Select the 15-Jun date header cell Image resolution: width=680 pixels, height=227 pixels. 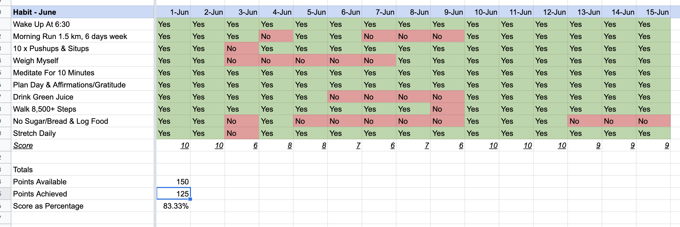(x=653, y=12)
